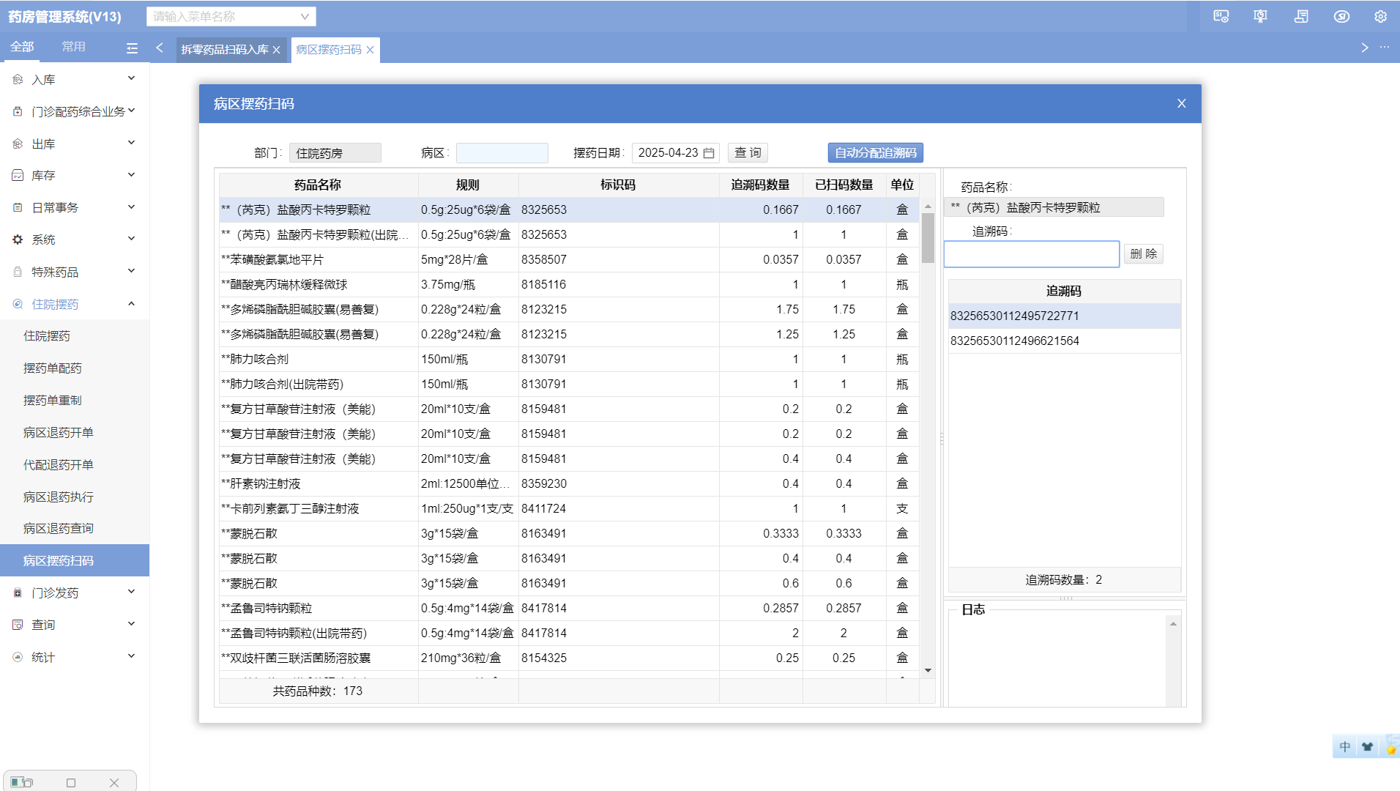The width and height of the screenshot is (1400, 791).
Task: Click the 自动分配追溯码 button
Action: coord(876,152)
